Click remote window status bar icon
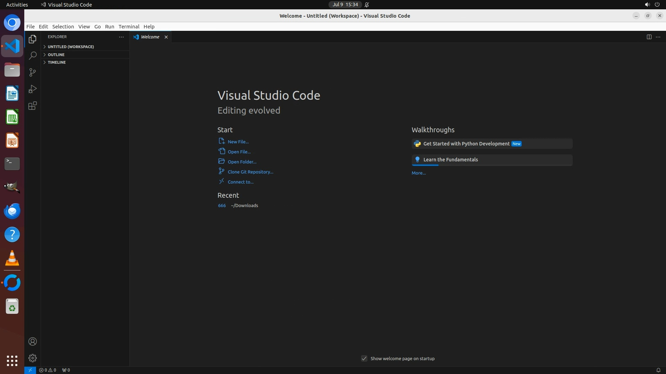The image size is (666, 374). (x=30, y=370)
